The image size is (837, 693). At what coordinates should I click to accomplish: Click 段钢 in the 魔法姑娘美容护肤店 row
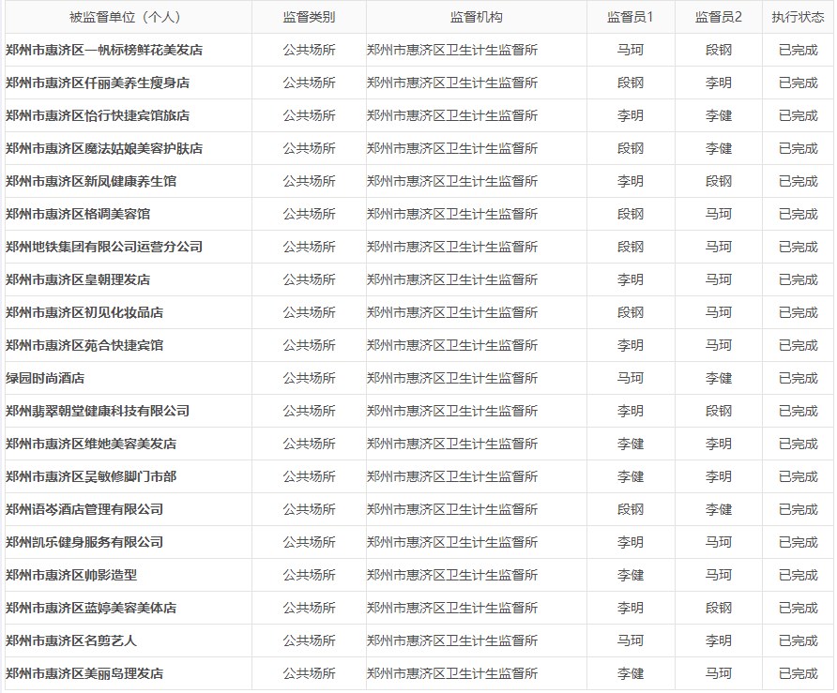pyautogui.click(x=631, y=148)
